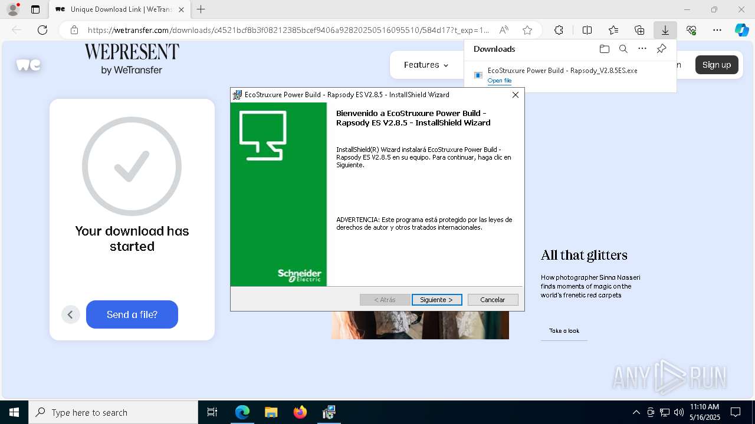The height and width of the screenshot is (424, 755).
Task: Open File Explorer from the taskbar
Action: [271, 412]
